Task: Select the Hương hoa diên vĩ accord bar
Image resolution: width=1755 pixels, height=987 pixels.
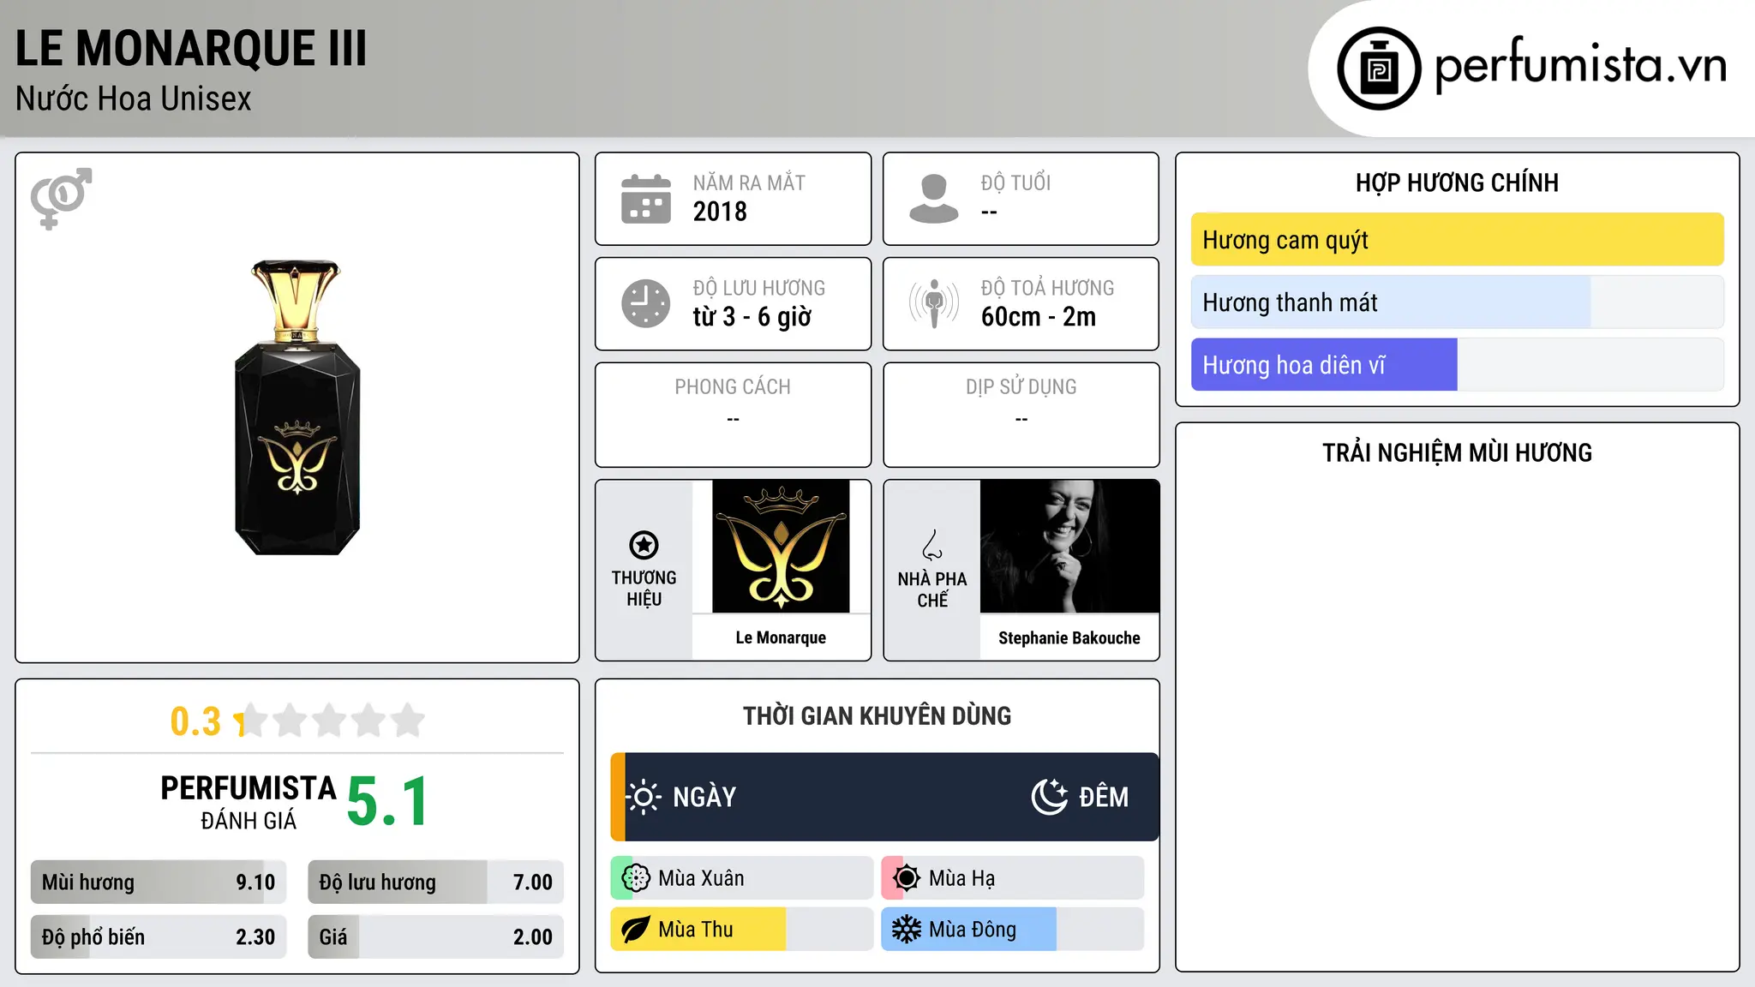Action: tap(1457, 365)
